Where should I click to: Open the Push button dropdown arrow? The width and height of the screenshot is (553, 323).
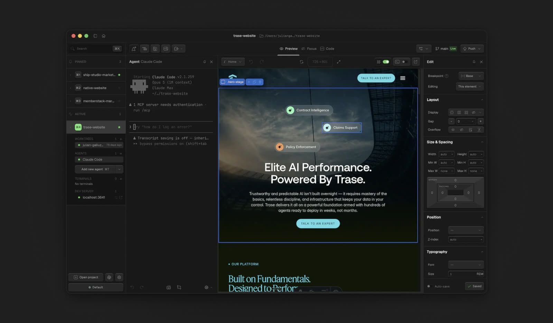click(x=479, y=49)
